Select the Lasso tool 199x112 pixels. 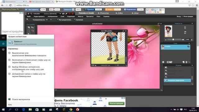[x=33, y=31]
